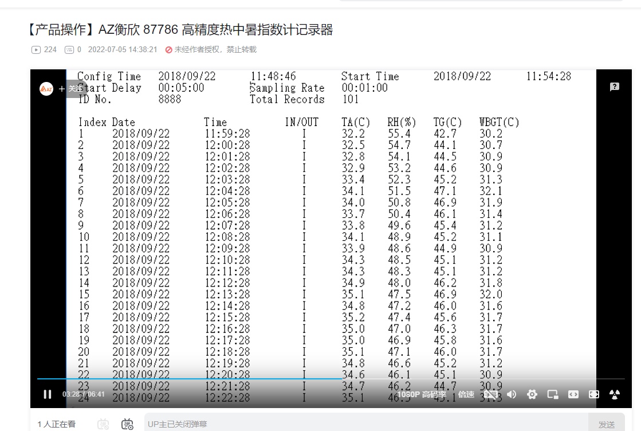Click the Start Time 11:54:28 value

click(x=549, y=76)
